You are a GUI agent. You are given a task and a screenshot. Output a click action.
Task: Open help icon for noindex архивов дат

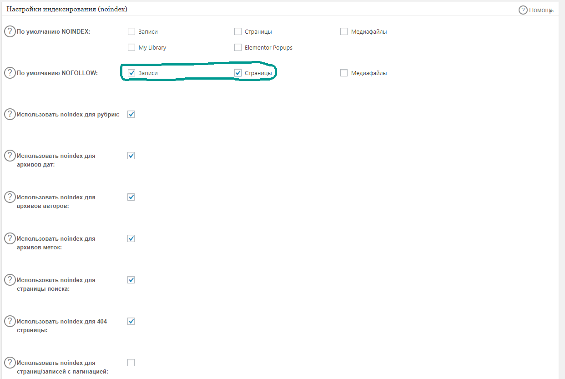tap(10, 156)
